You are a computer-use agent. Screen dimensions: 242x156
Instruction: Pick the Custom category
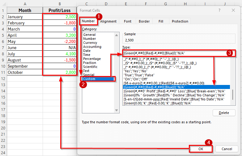pyautogui.click(x=89, y=79)
